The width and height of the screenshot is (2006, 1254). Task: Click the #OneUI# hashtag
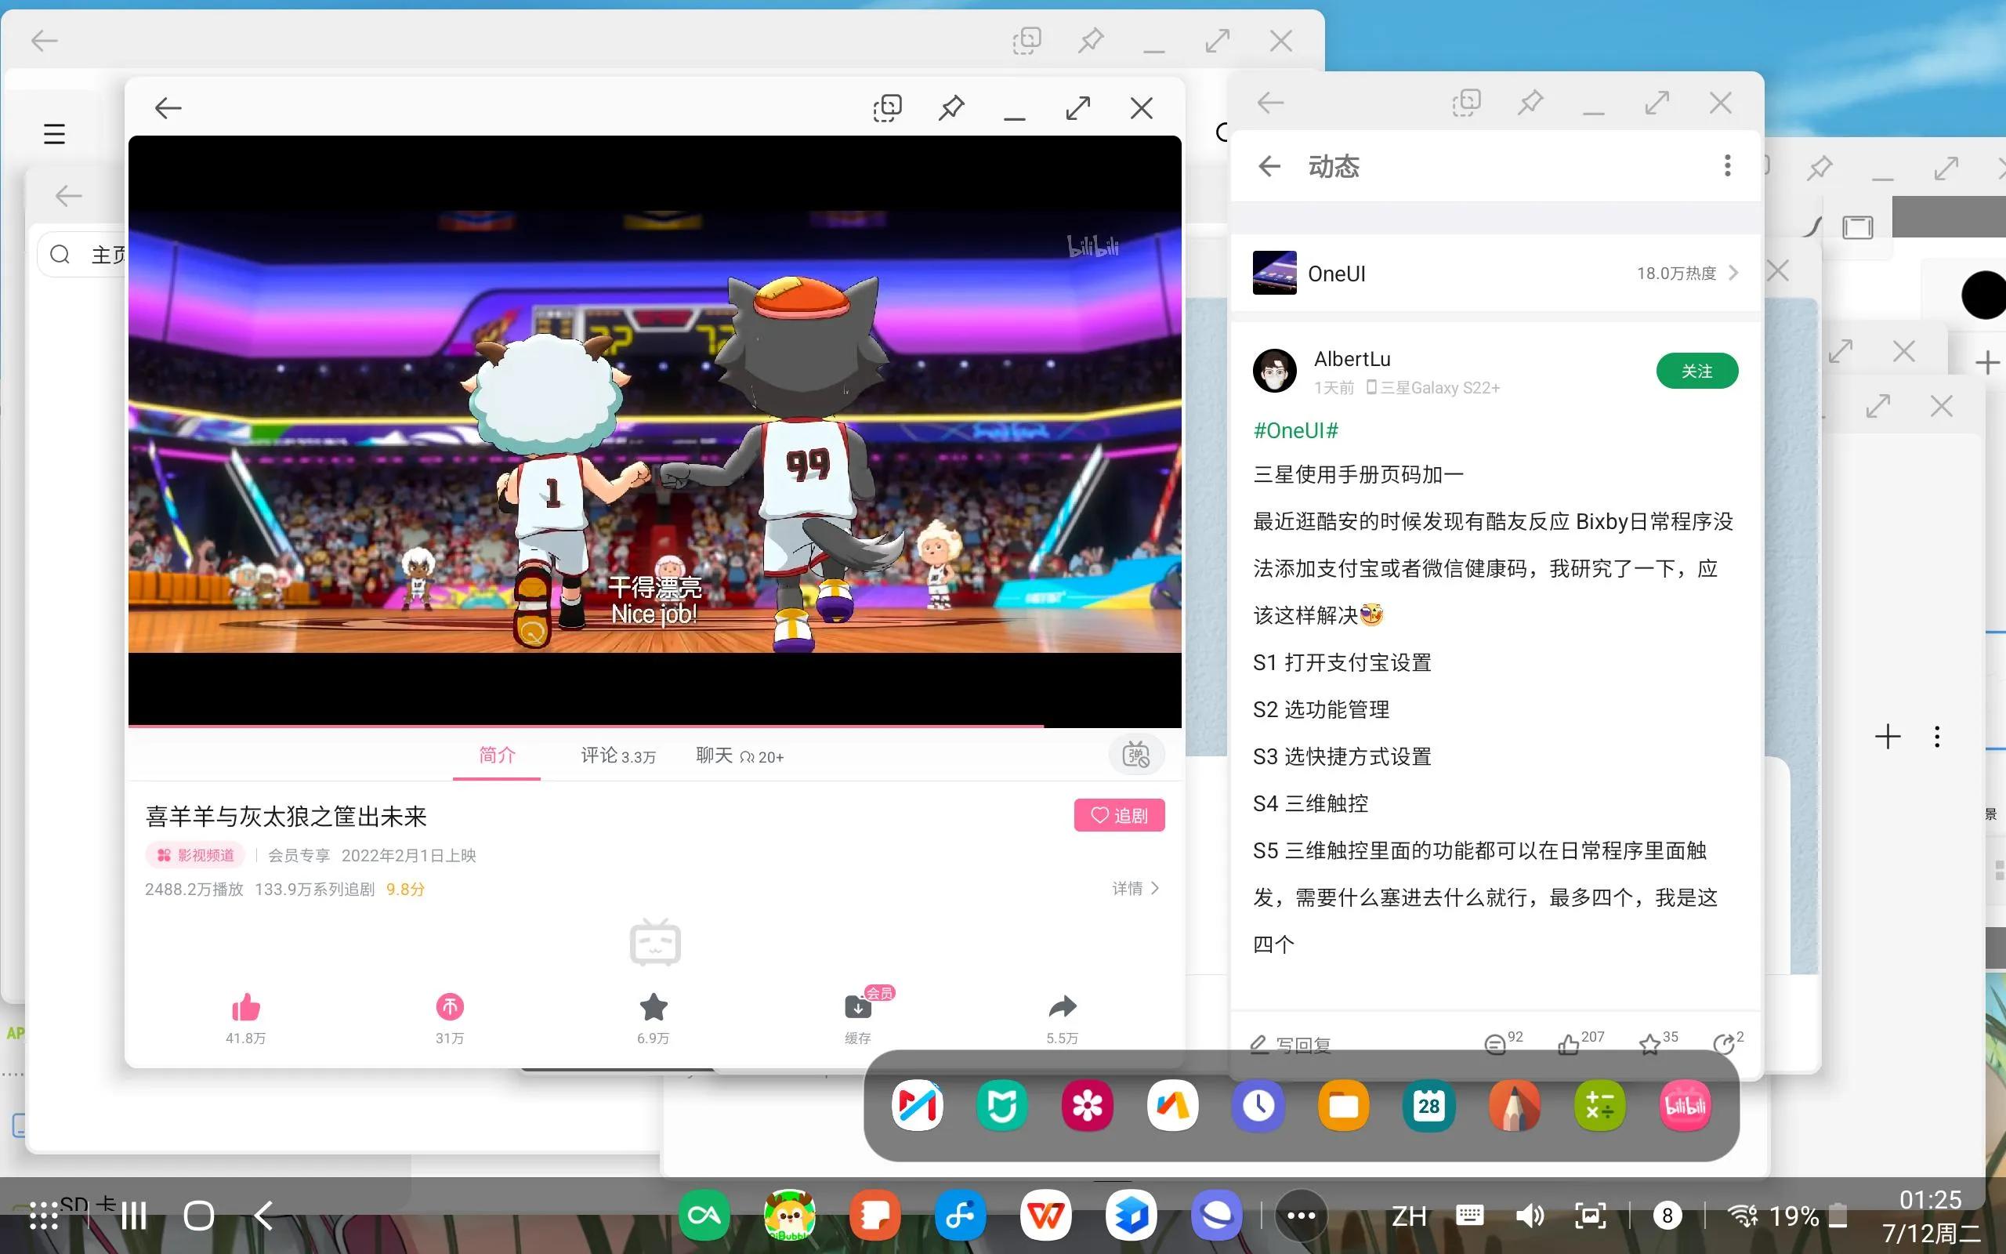pos(1295,430)
